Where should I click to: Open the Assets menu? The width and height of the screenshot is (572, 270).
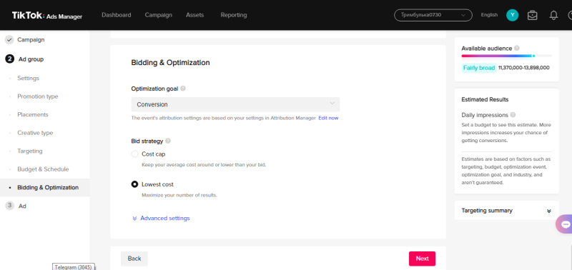coord(194,15)
